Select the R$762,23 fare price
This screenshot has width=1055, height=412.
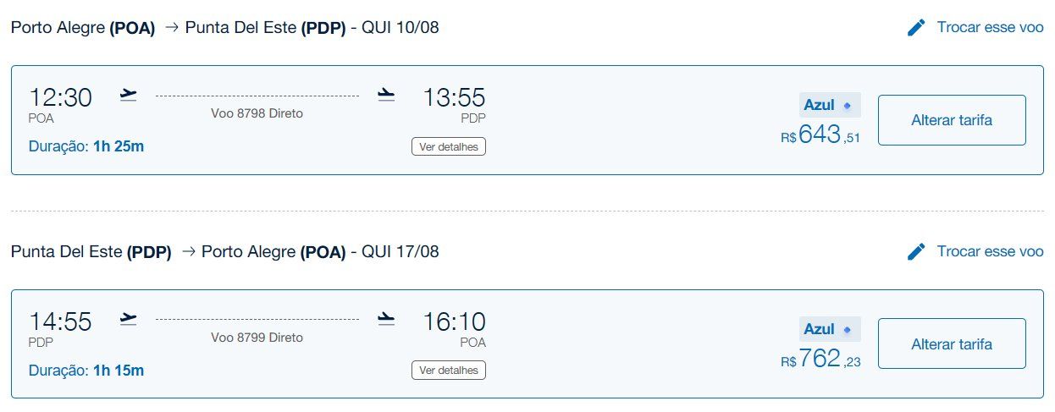coord(820,359)
